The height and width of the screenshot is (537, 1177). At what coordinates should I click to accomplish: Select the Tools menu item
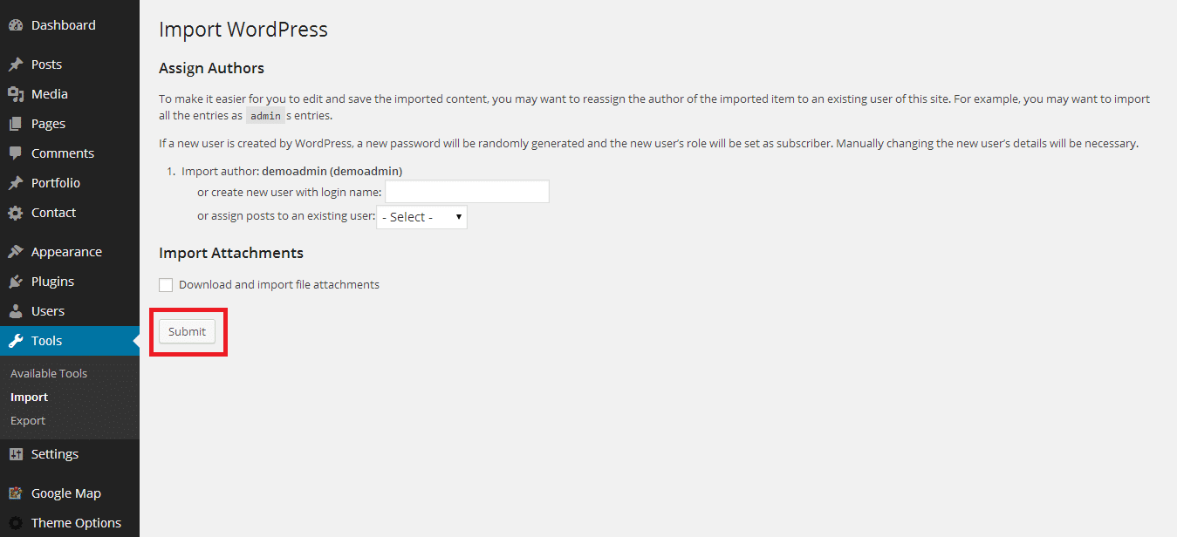click(70, 341)
